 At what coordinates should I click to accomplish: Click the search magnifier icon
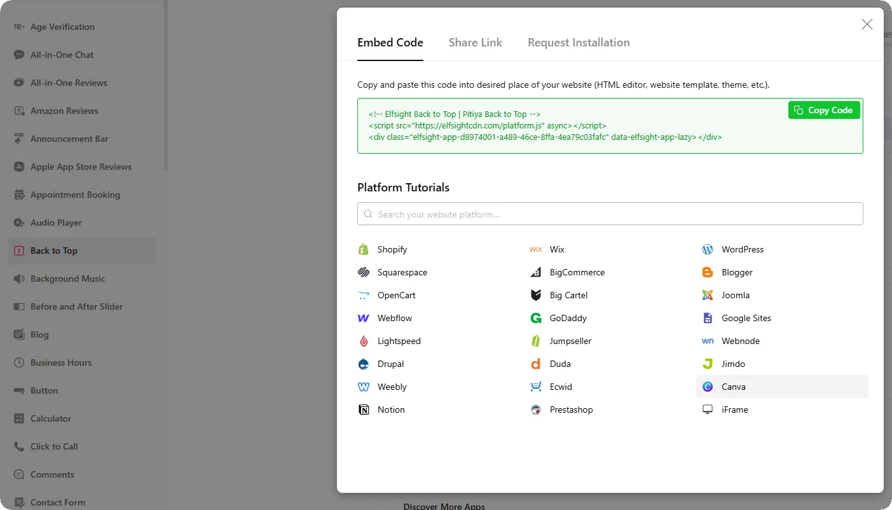tap(368, 214)
